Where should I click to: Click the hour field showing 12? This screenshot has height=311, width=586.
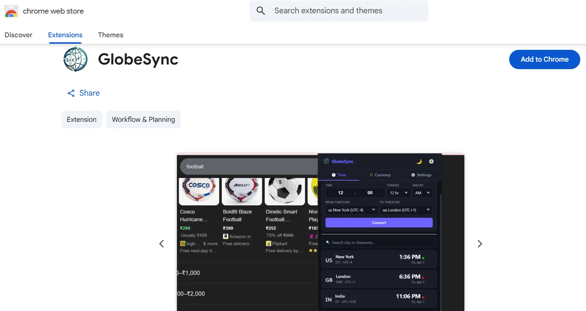(x=341, y=193)
